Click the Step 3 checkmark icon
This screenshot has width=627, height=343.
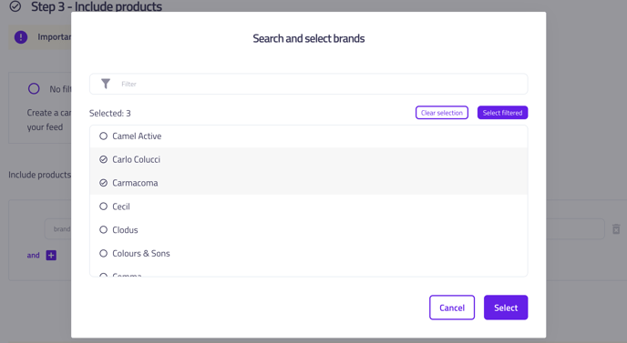15,6
